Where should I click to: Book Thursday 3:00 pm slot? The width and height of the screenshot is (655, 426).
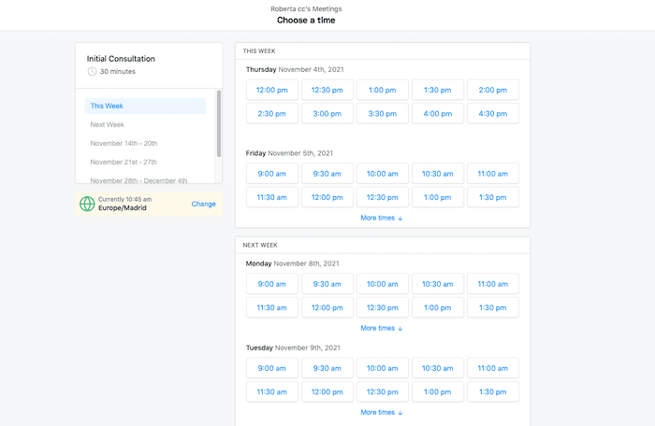click(327, 113)
